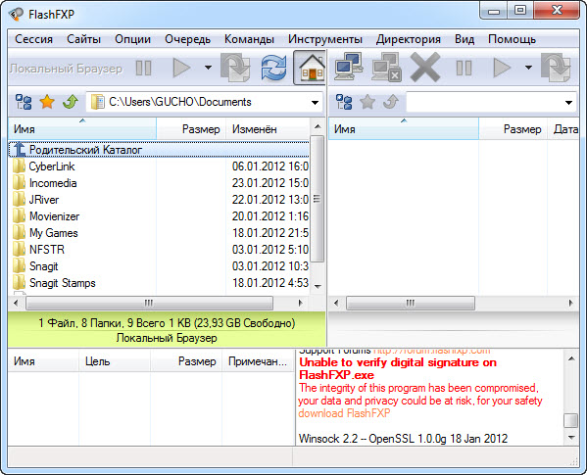Click the local pane horizontal scrollbar thumb

149,303
